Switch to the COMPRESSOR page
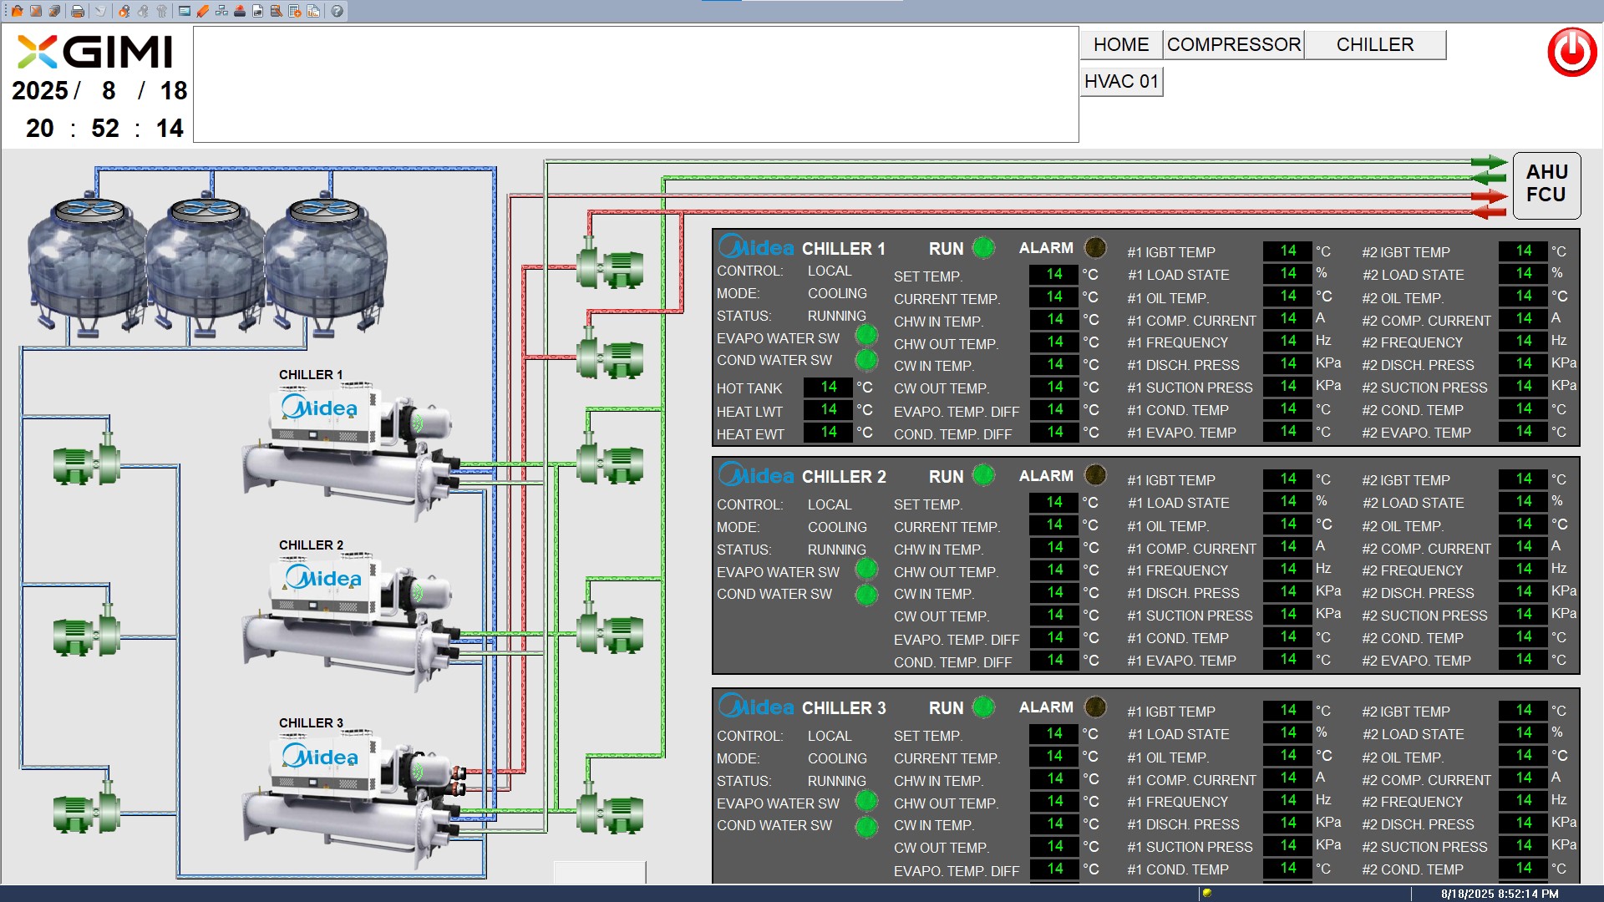Image resolution: width=1604 pixels, height=902 pixels. point(1233,45)
